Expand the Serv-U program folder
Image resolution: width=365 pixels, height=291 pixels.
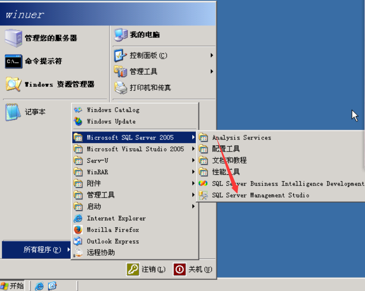tap(134, 161)
